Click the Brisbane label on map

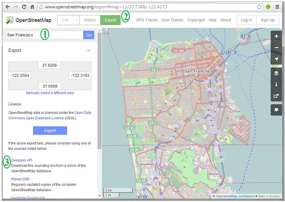coord(215,174)
